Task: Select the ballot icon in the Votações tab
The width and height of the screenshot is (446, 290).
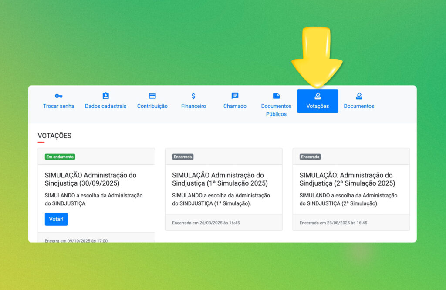Action: pyautogui.click(x=318, y=96)
